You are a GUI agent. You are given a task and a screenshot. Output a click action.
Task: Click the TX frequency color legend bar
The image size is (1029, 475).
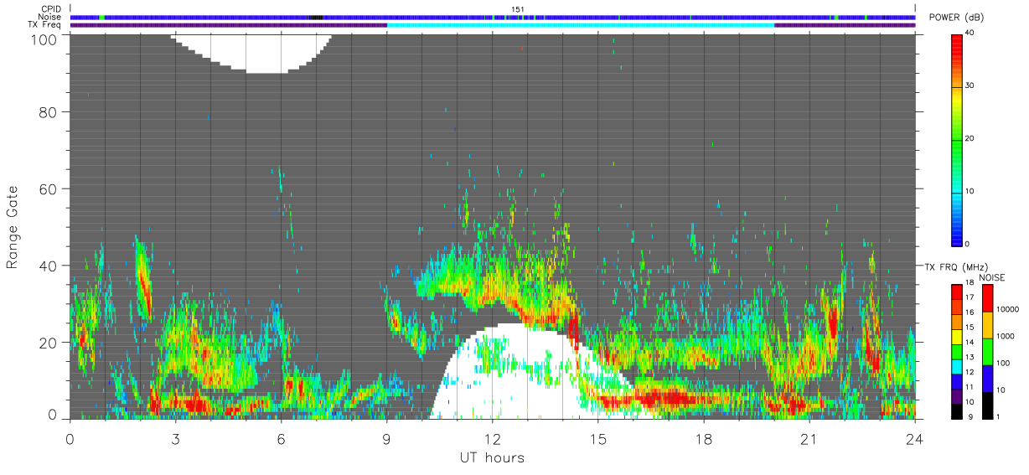(957, 352)
